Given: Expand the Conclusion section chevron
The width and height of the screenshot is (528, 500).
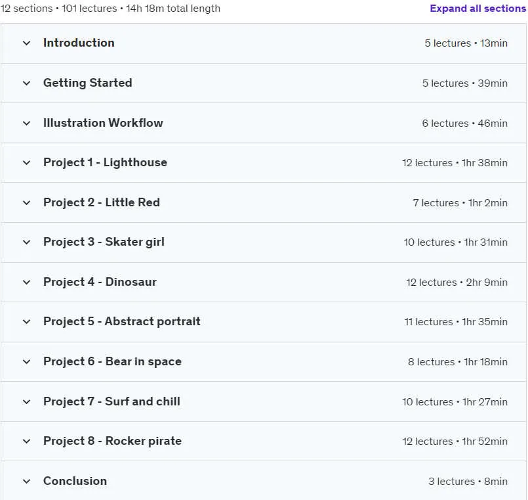Looking at the screenshot, I should pyautogui.click(x=27, y=481).
